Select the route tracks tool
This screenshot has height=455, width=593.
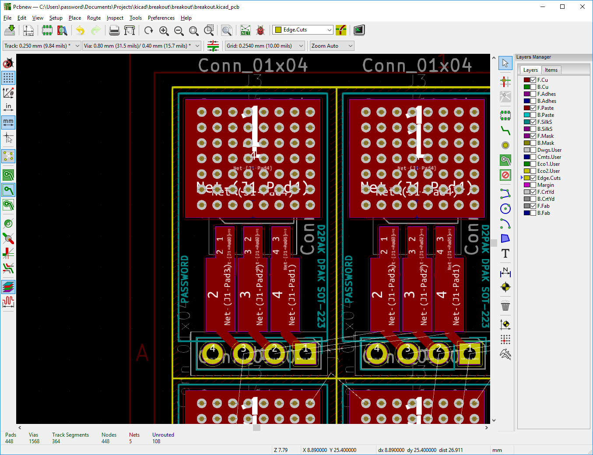click(x=505, y=130)
